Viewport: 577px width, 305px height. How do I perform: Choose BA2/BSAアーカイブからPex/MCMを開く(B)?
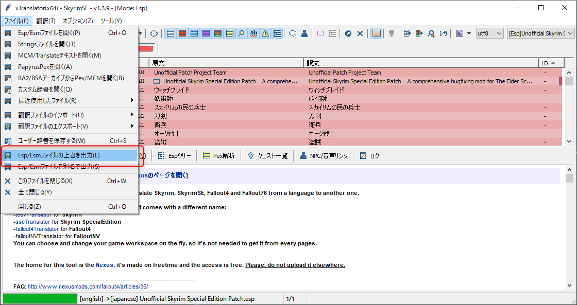tap(70, 78)
